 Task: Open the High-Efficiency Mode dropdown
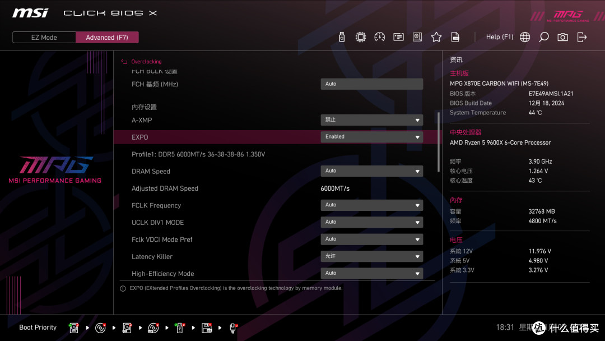tap(371, 273)
